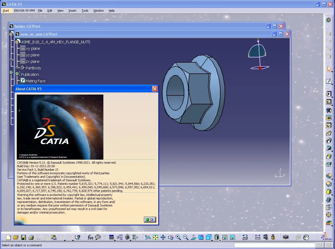Select the Rotate view tool
The height and width of the screenshot is (249, 335).
tap(170, 237)
